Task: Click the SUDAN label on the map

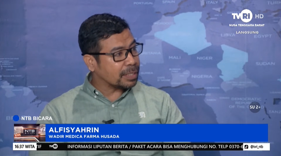Action: pyautogui.click(x=265, y=63)
